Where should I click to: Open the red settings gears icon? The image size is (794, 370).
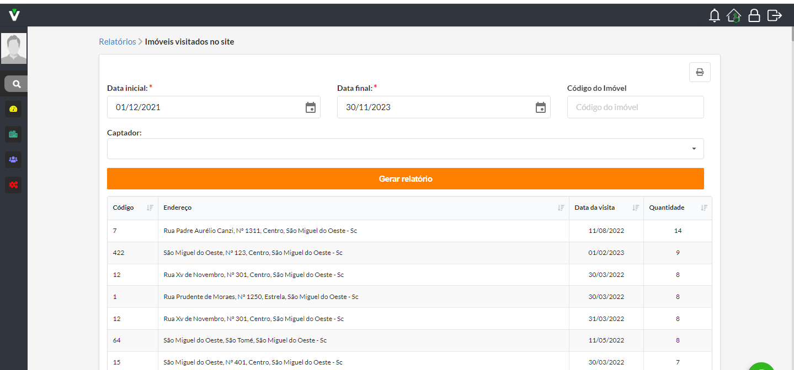[x=14, y=184]
